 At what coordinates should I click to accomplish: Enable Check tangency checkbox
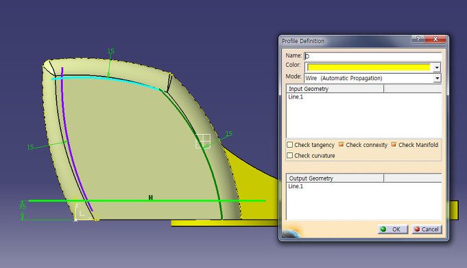(289, 144)
